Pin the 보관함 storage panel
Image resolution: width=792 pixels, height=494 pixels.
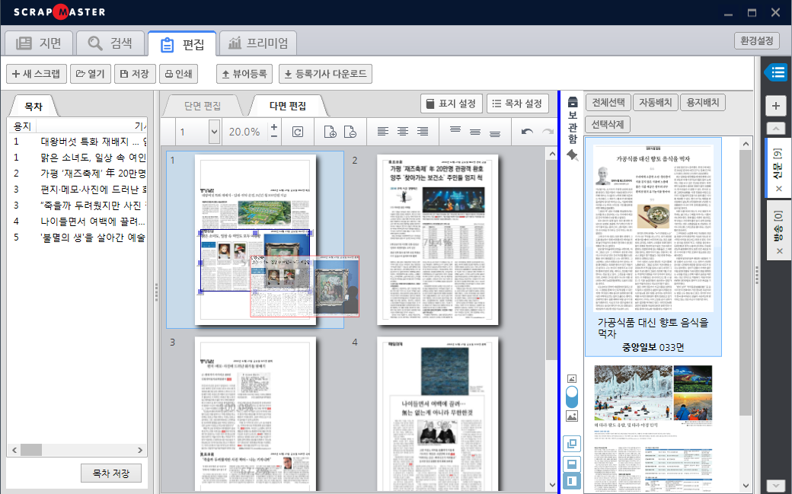coord(572,155)
